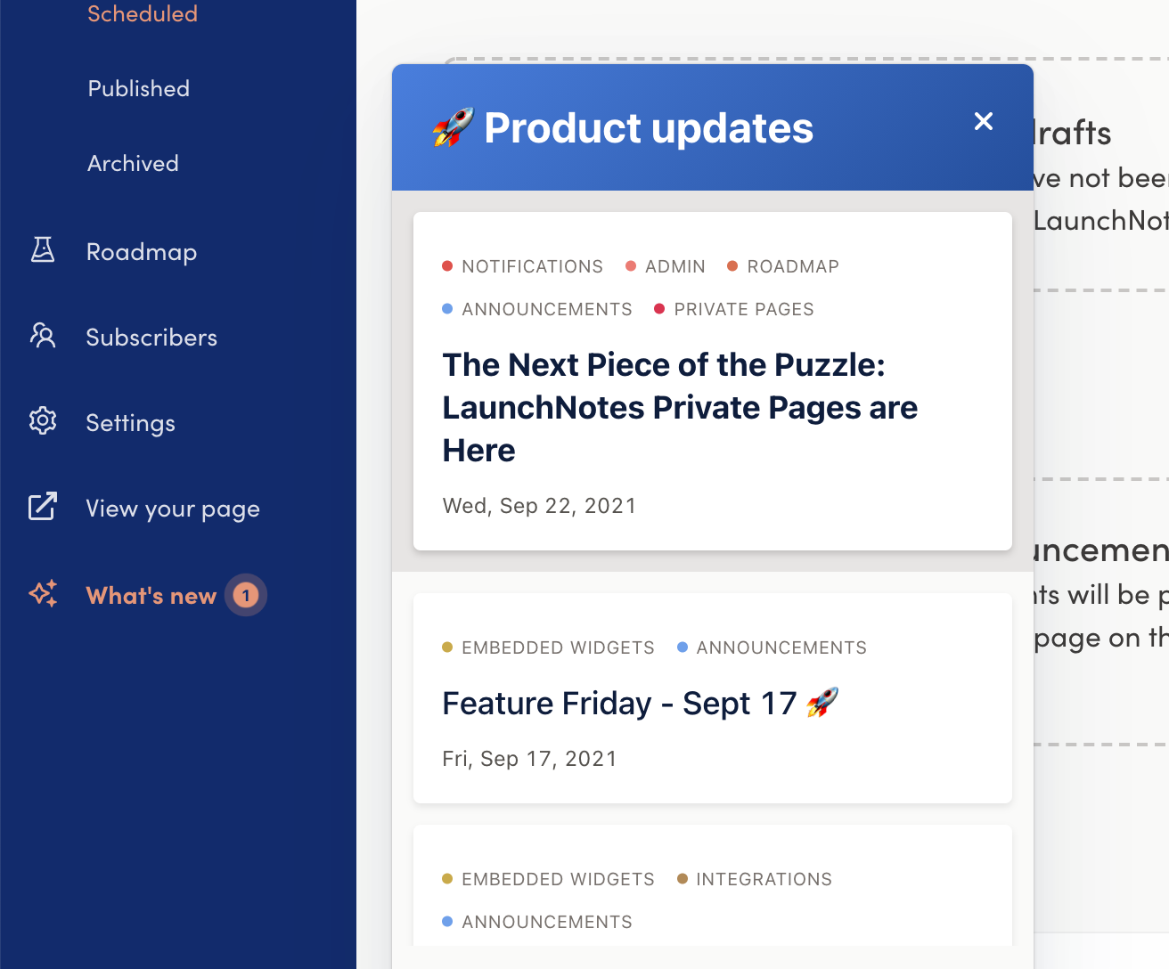Close the Product updates panel
This screenshot has width=1169, height=969.
984,121
